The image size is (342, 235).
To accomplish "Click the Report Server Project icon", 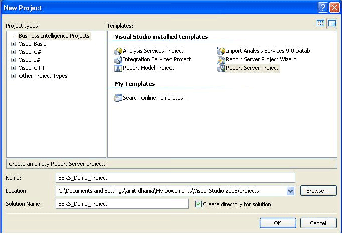I will click(221, 68).
